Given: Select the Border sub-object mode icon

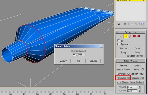Looking at the screenshot, I should (130, 36).
